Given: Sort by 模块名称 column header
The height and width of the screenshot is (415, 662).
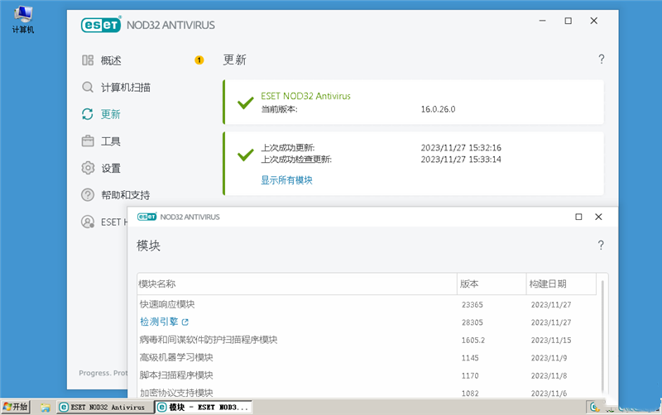Looking at the screenshot, I should click(x=297, y=284).
